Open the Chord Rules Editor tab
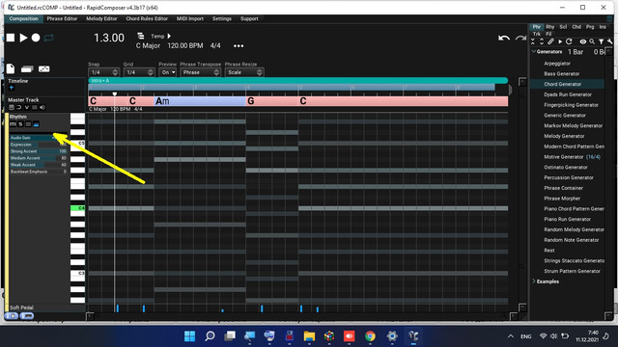Screen dimensions: 618x347 (x=147, y=19)
